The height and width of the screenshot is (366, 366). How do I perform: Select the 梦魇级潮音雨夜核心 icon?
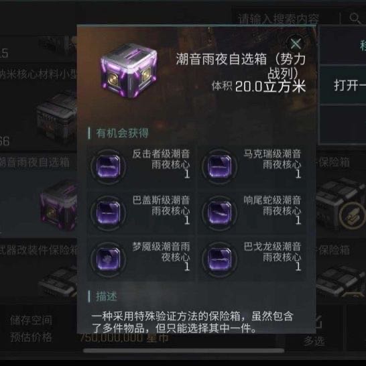coord(108,259)
